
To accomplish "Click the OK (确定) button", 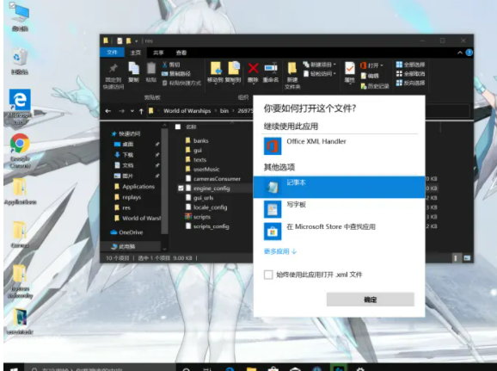I will (x=371, y=300).
